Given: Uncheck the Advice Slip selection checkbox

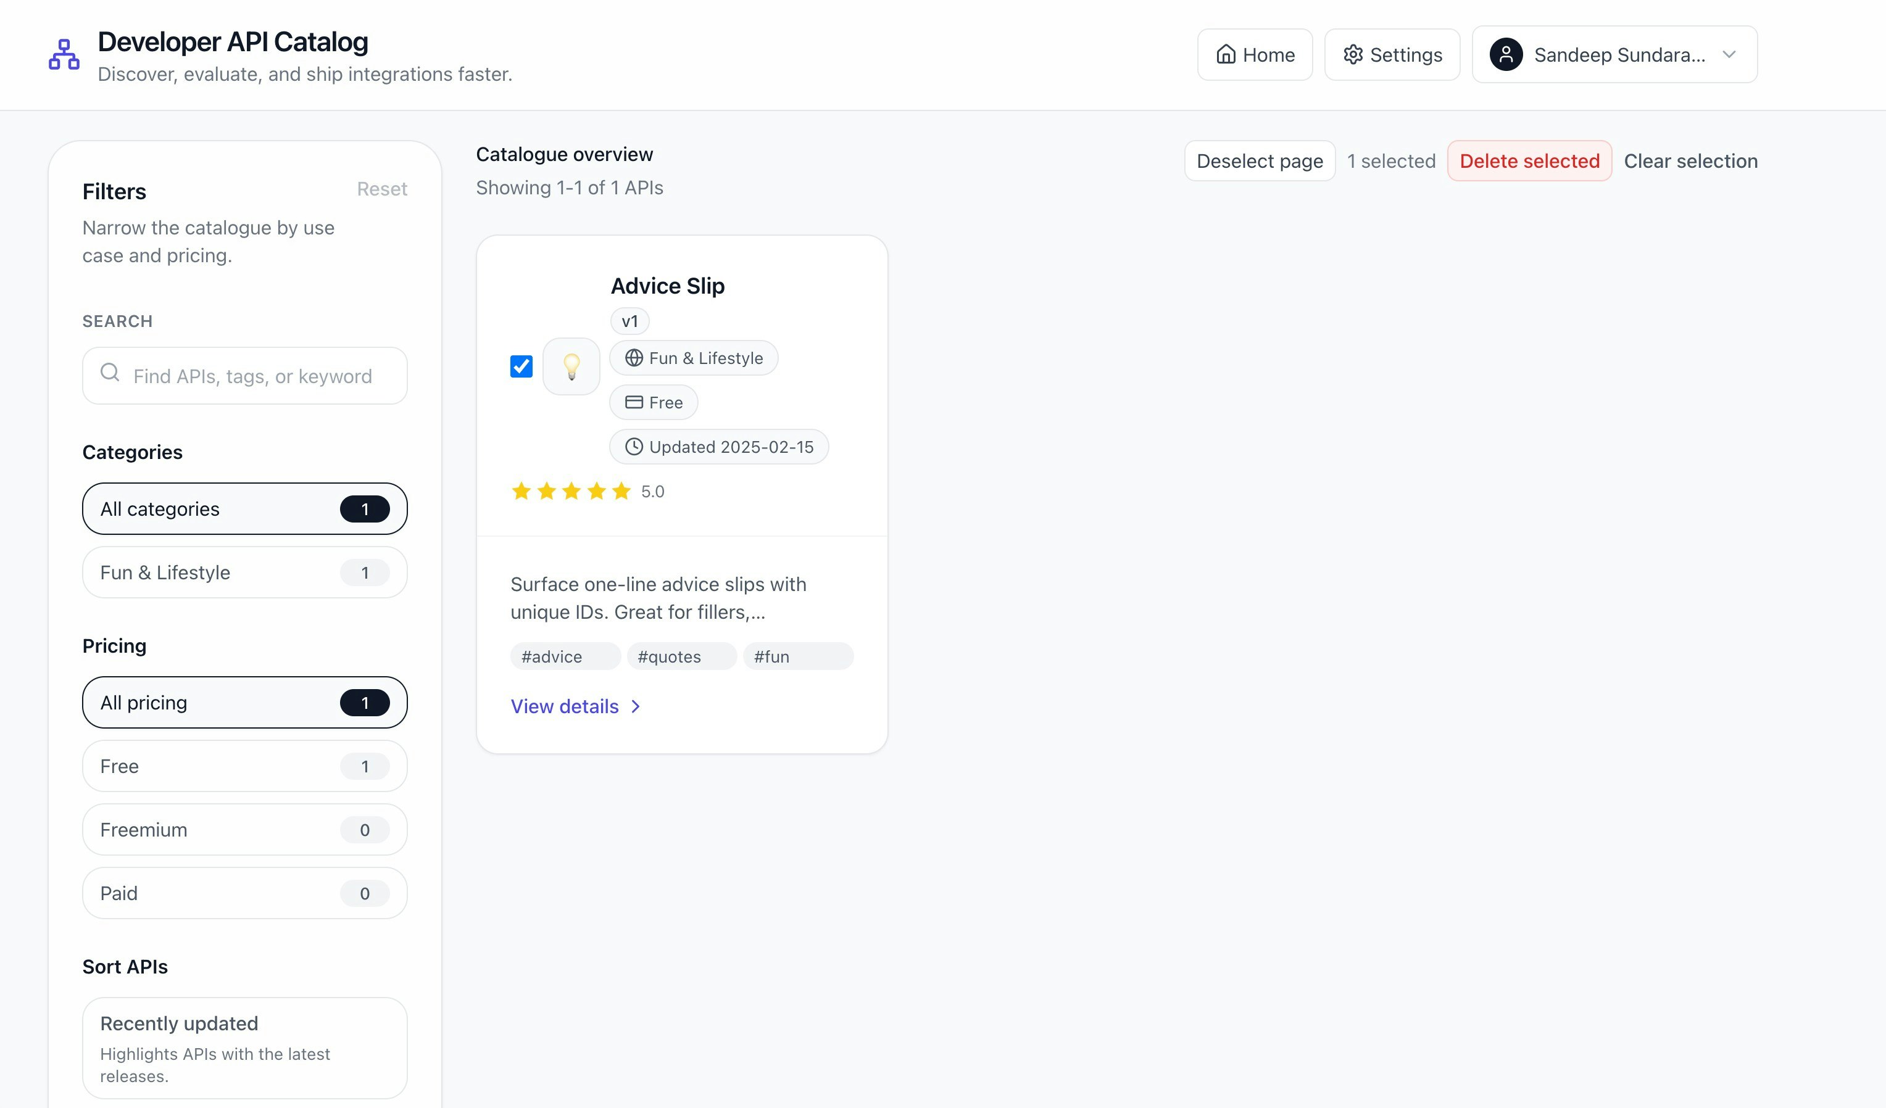Looking at the screenshot, I should pyautogui.click(x=521, y=366).
